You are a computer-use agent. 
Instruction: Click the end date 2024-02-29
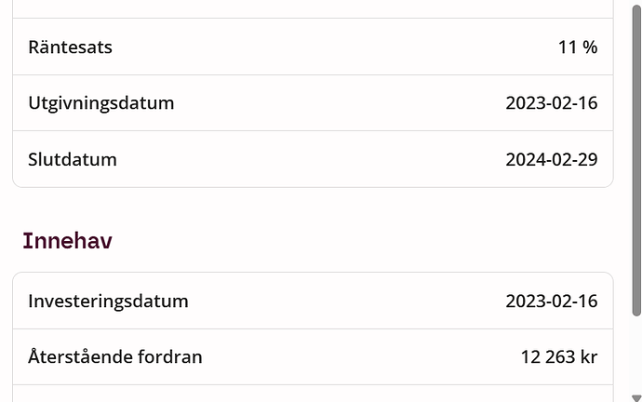[551, 159]
